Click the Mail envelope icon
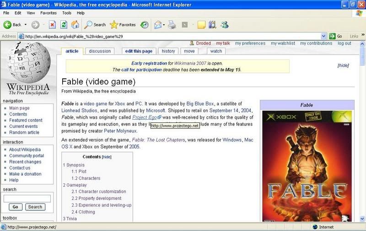 [158, 25]
